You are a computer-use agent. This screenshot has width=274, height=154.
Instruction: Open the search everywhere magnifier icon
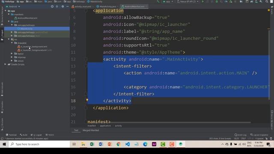pyautogui.click(x=267, y=2)
